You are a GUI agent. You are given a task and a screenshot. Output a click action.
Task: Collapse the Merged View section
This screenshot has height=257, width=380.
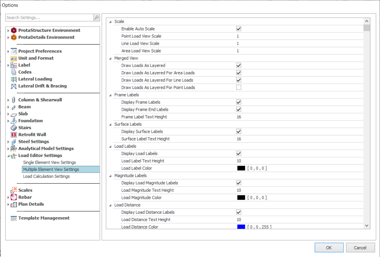point(110,58)
